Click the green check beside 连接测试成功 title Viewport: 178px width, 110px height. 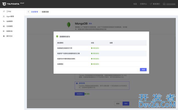point(57,36)
